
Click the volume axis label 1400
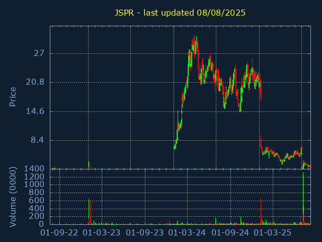[x=34, y=169]
